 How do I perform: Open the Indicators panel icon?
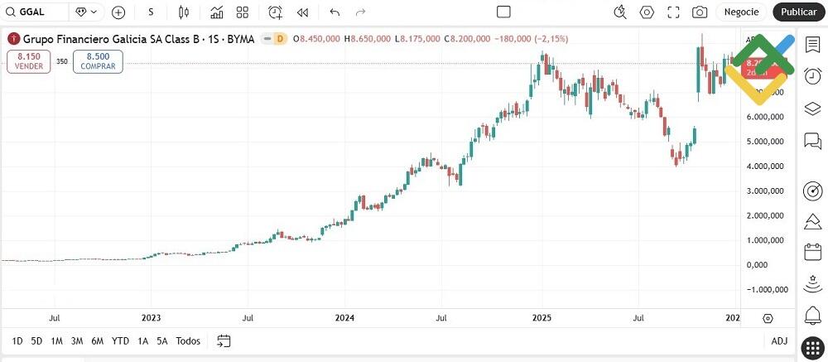pos(216,12)
